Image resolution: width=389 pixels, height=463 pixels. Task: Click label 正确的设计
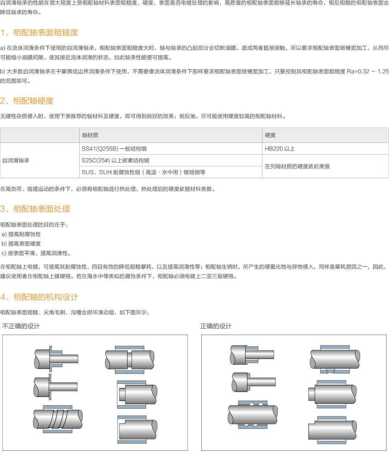[216, 326]
